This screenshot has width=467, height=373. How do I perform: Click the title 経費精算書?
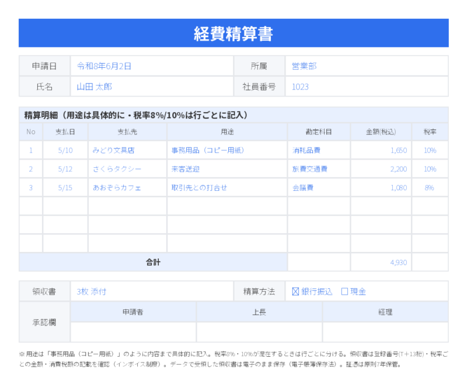pos(233,33)
